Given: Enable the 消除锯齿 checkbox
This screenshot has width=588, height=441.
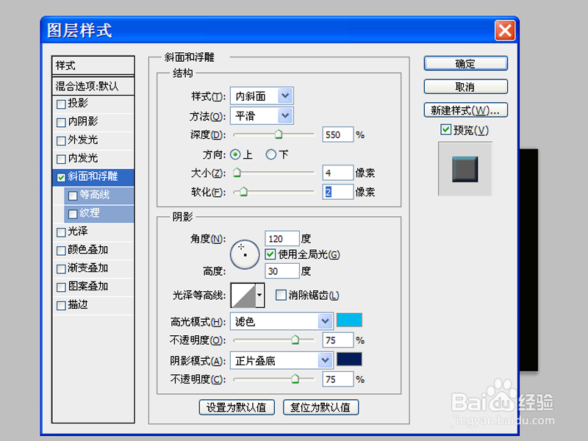Looking at the screenshot, I should (x=281, y=295).
